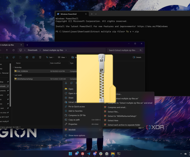The image size is (190, 157).
Task: Click the MSIAfterburnerSetup zip icon
Action: click(16, 79)
